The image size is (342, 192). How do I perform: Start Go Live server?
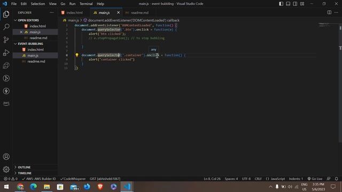click(315, 179)
